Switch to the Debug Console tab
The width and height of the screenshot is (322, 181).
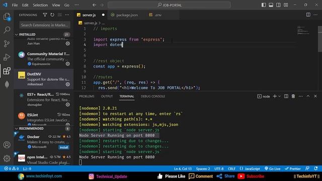(x=153, y=96)
